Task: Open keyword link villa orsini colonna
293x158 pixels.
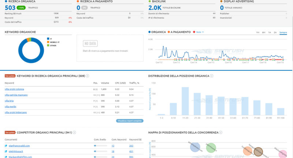Action: [x=14, y=89]
